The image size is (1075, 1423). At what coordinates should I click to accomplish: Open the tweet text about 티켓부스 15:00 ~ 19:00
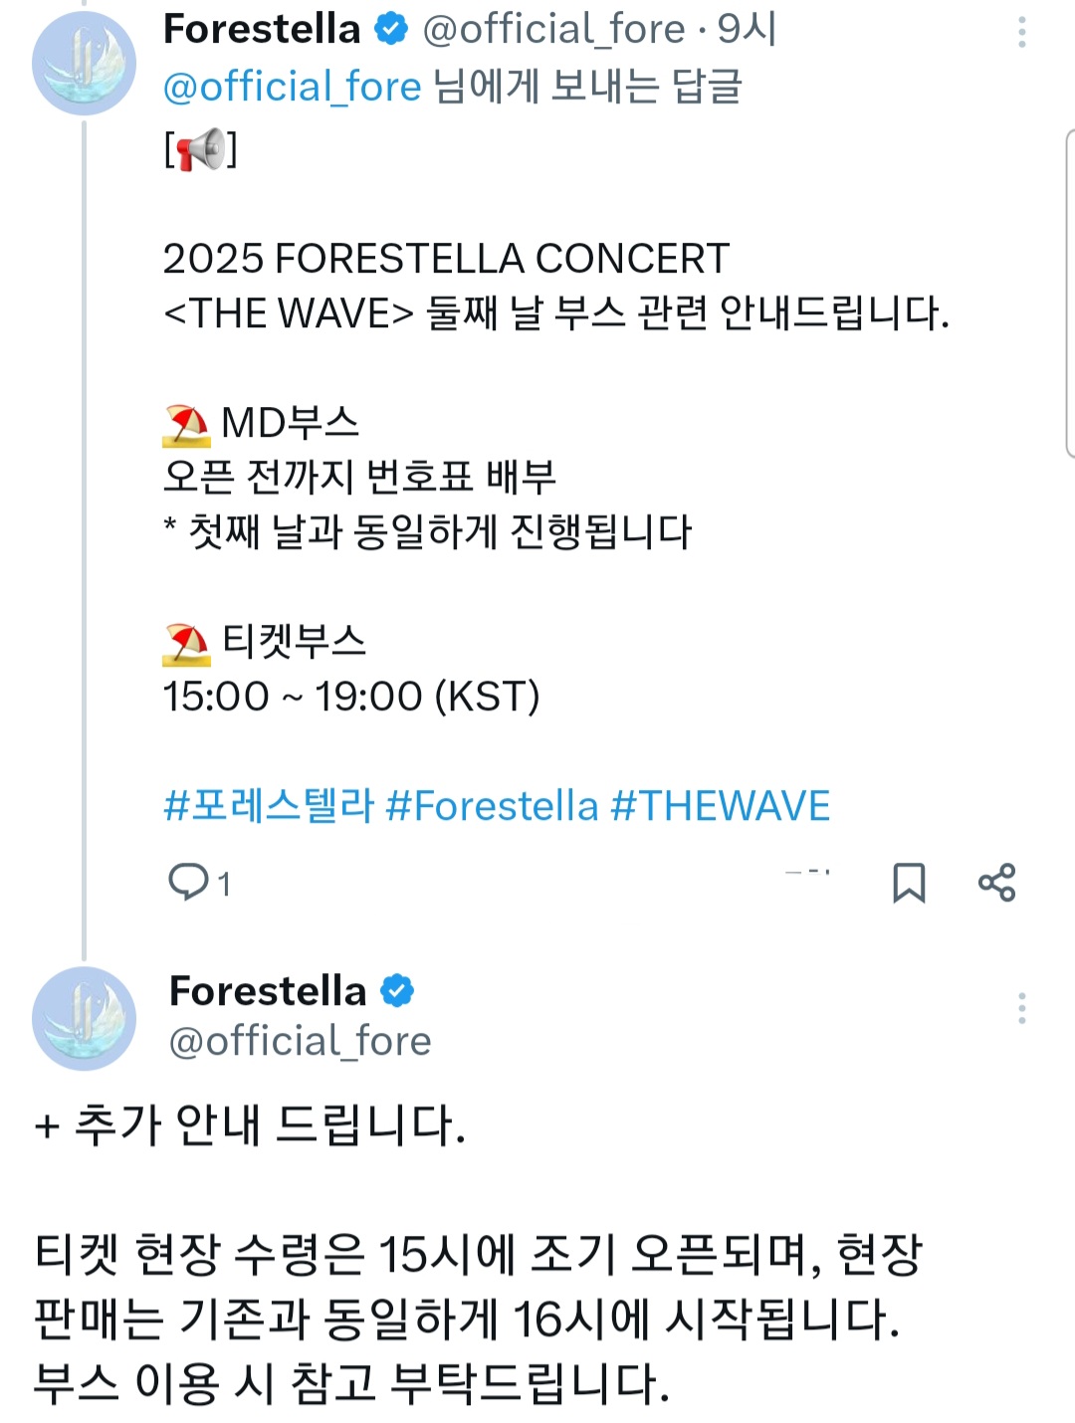pyautogui.click(x=350, y=696)
